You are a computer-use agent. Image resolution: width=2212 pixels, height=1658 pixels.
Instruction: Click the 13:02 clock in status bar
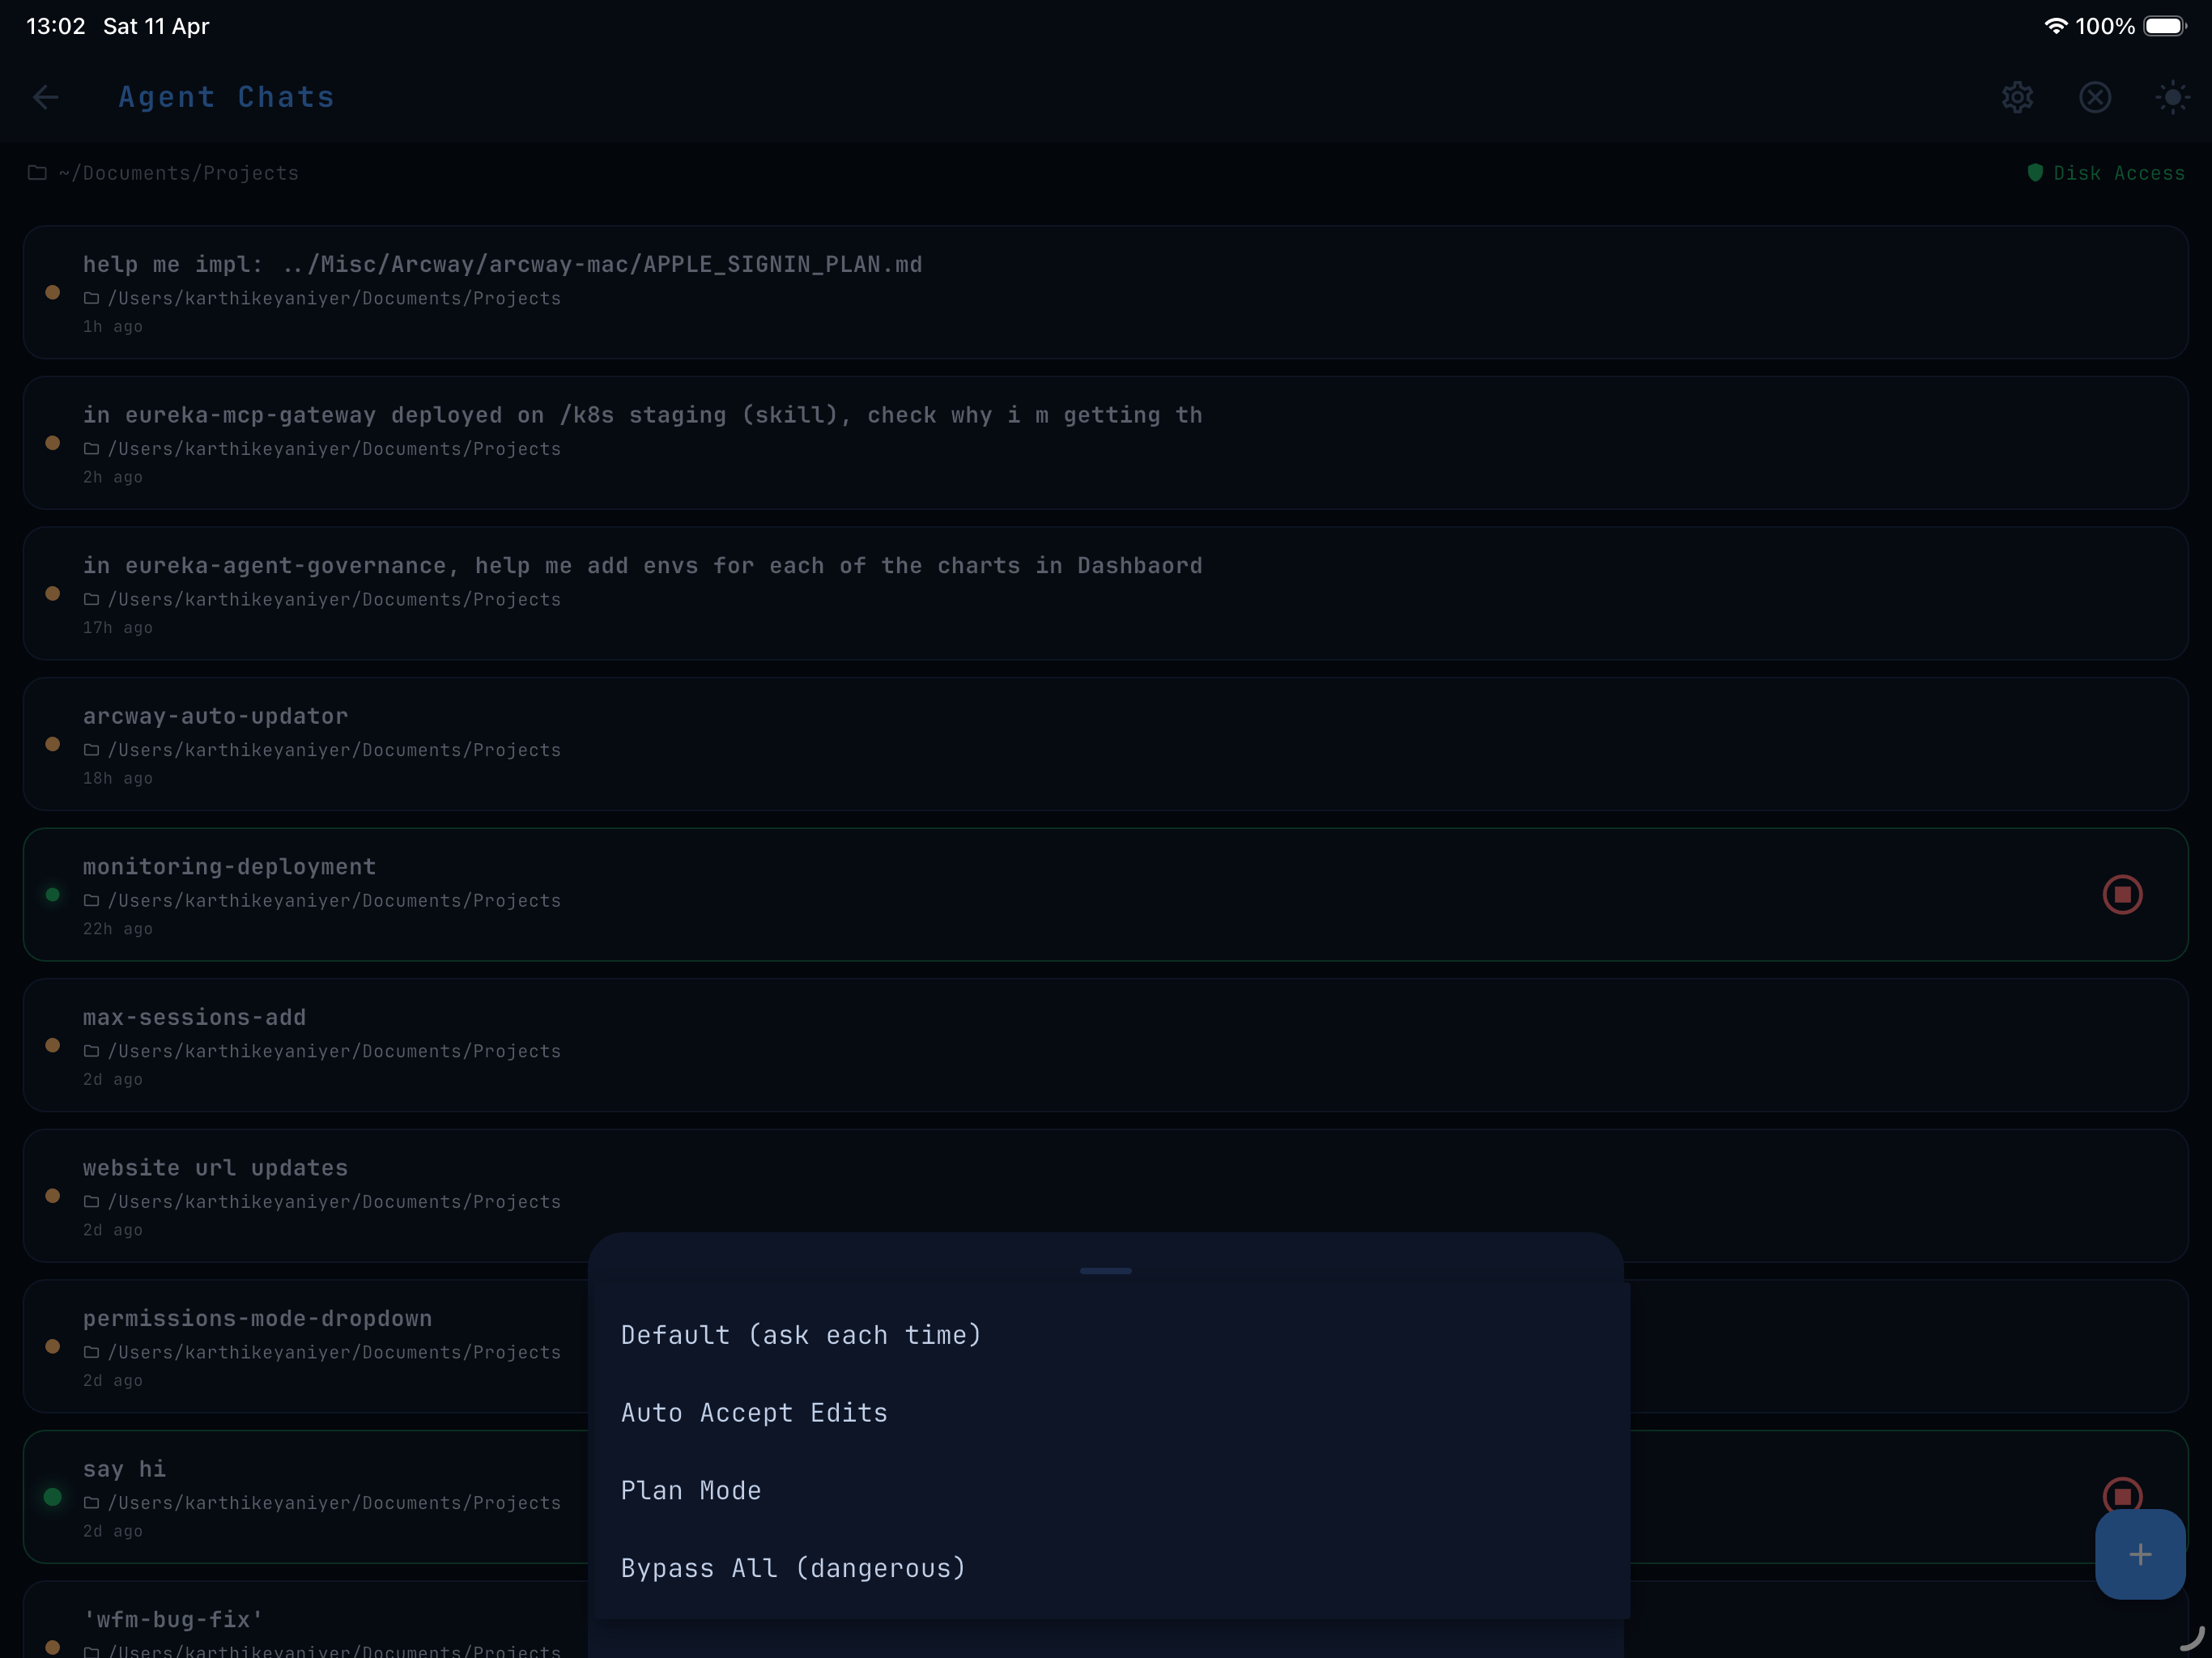(x=56, y=26)
